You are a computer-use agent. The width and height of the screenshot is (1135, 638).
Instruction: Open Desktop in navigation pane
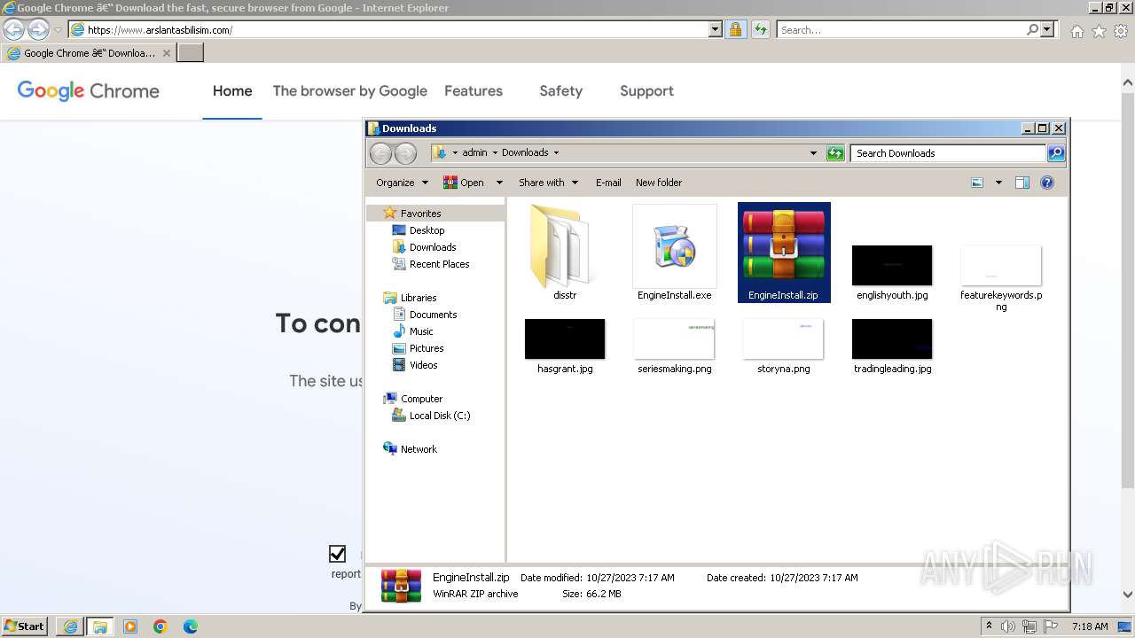427,230
